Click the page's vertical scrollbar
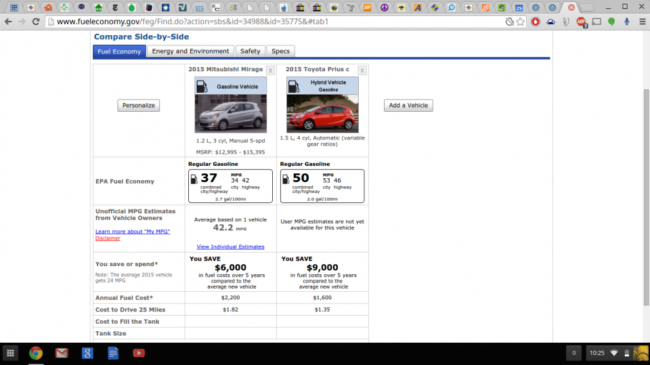The width and height of the screenshot is (650, 365). [x=646, y=197]
